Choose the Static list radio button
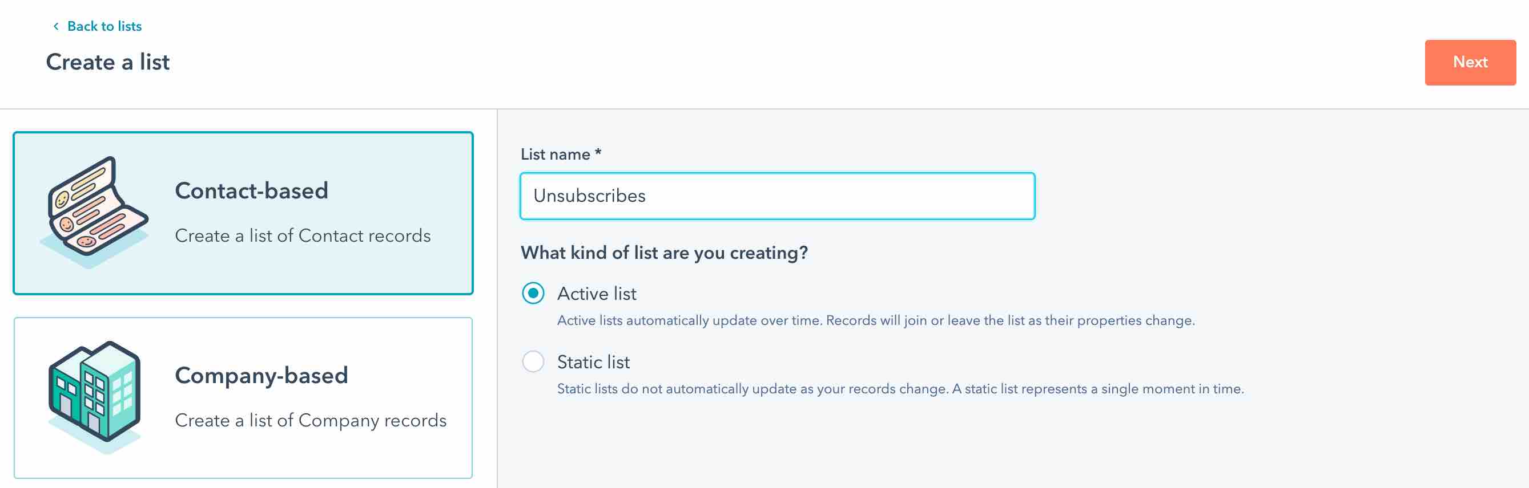Image resolution: width=1529 pixels, height=488 pixels. [533, 361]
